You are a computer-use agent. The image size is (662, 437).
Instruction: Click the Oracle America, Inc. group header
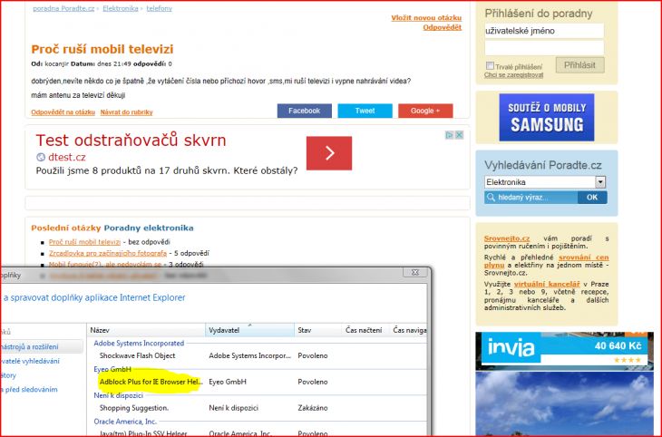point(125,422)
